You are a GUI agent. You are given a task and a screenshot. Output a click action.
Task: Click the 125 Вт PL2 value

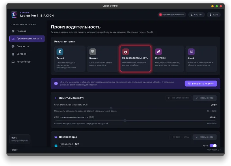(213, 117)
